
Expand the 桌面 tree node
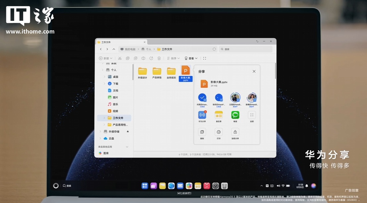[104, 77]
